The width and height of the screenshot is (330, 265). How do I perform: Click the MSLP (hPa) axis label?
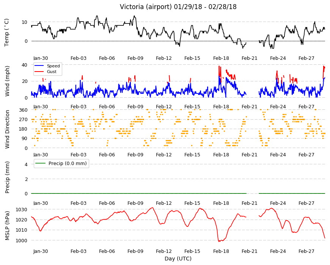7,225
